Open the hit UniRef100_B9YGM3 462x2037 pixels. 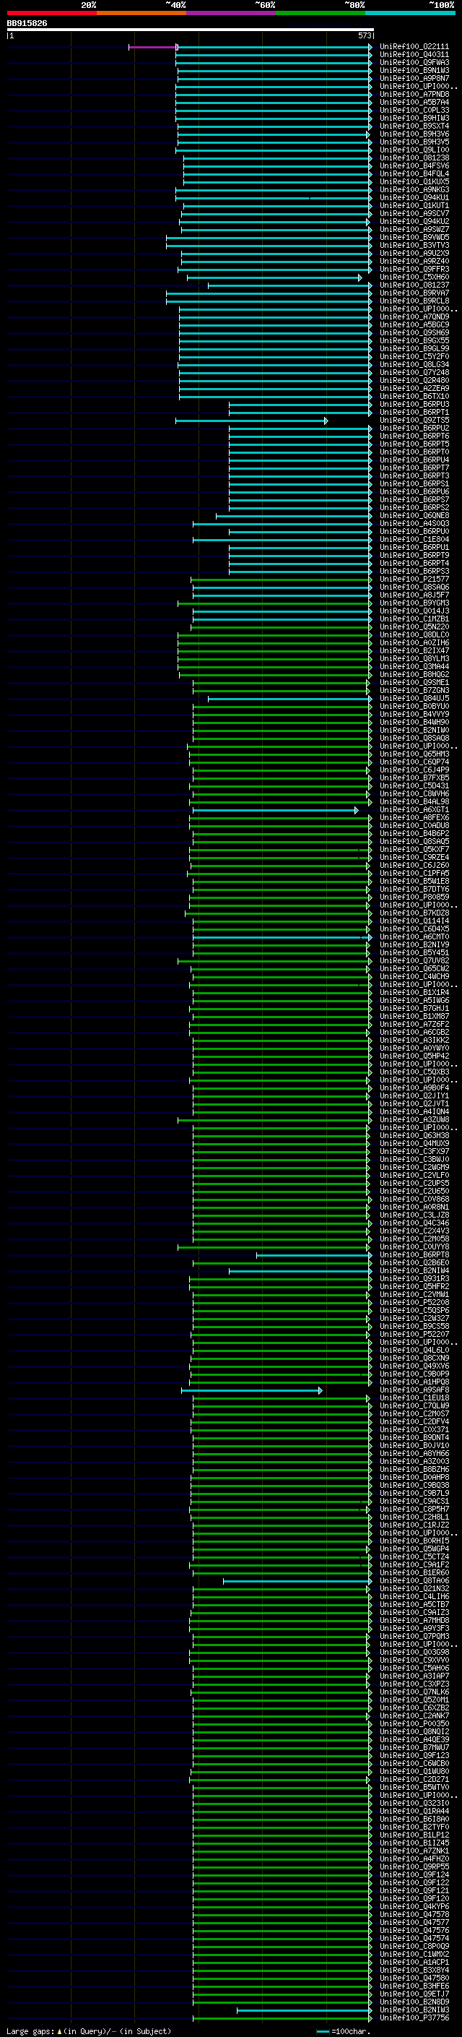click(414, 603)
